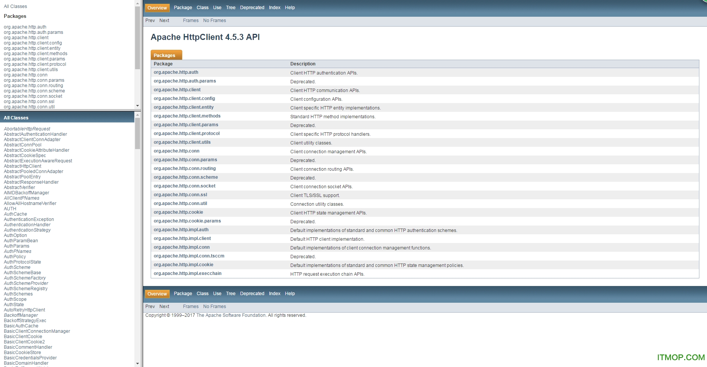Viewport: 707px width, 367px height.
Task: Open AutoRetryHttpClient class
Action: pyautogui.click(x=24, y=310)
